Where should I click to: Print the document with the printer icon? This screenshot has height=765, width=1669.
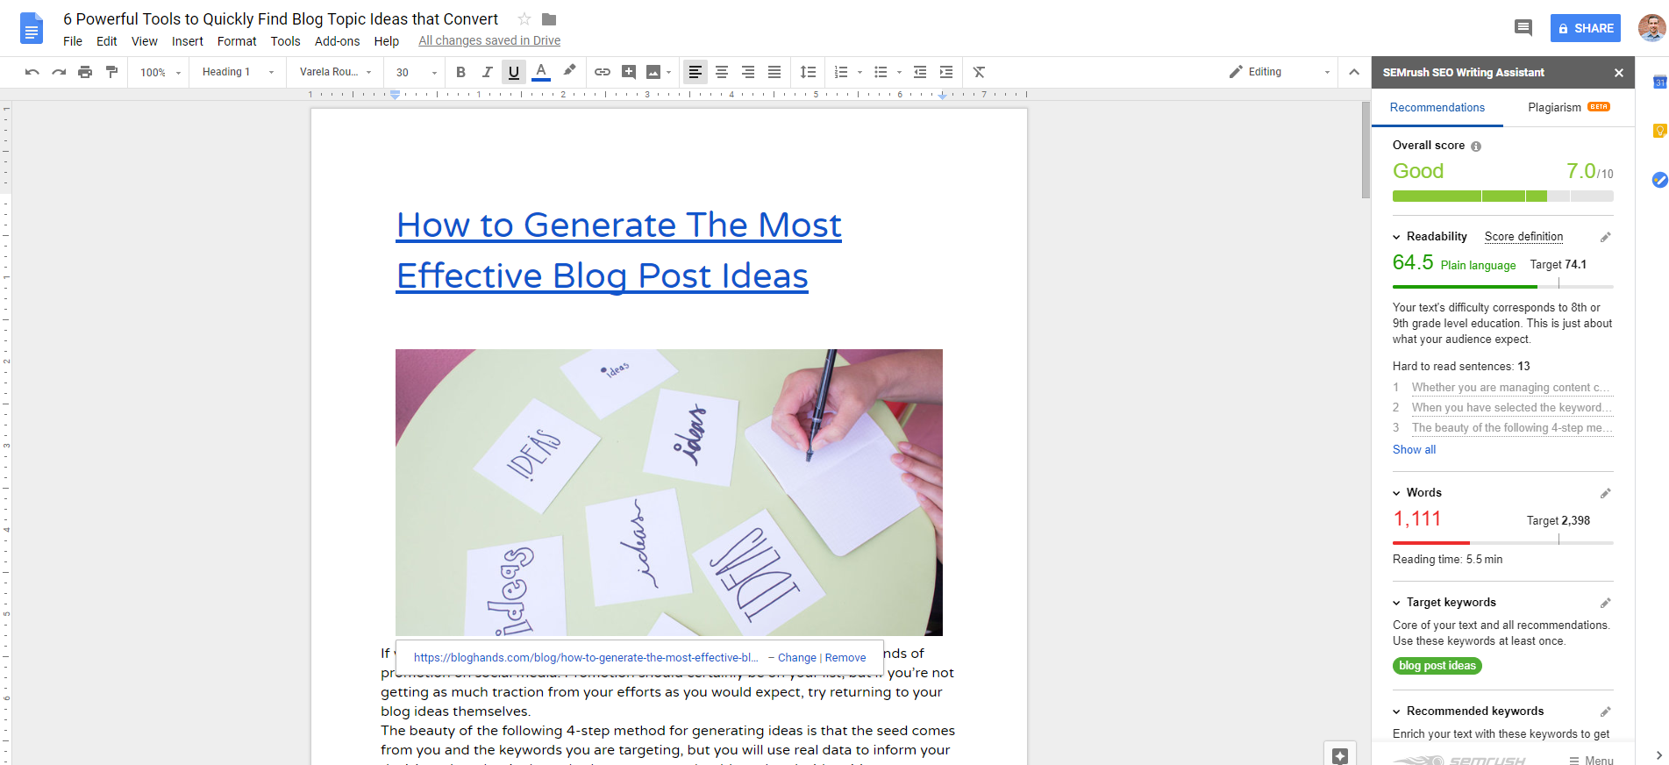pos(85,72)
